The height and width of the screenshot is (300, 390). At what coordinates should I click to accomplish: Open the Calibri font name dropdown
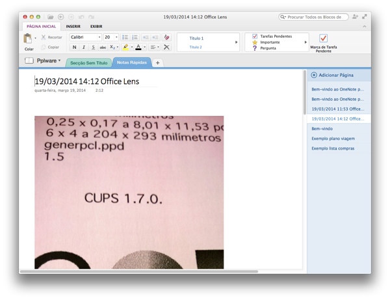99,37
